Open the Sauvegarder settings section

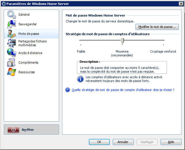point(31,24)
